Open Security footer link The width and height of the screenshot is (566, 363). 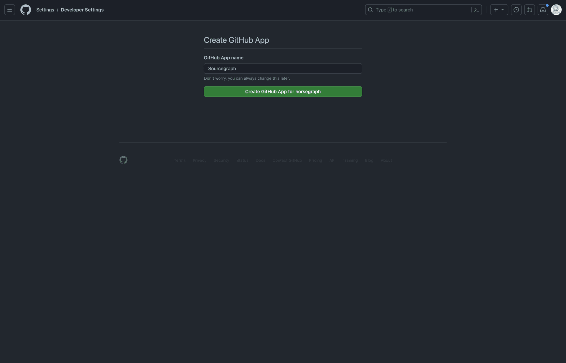221,160
